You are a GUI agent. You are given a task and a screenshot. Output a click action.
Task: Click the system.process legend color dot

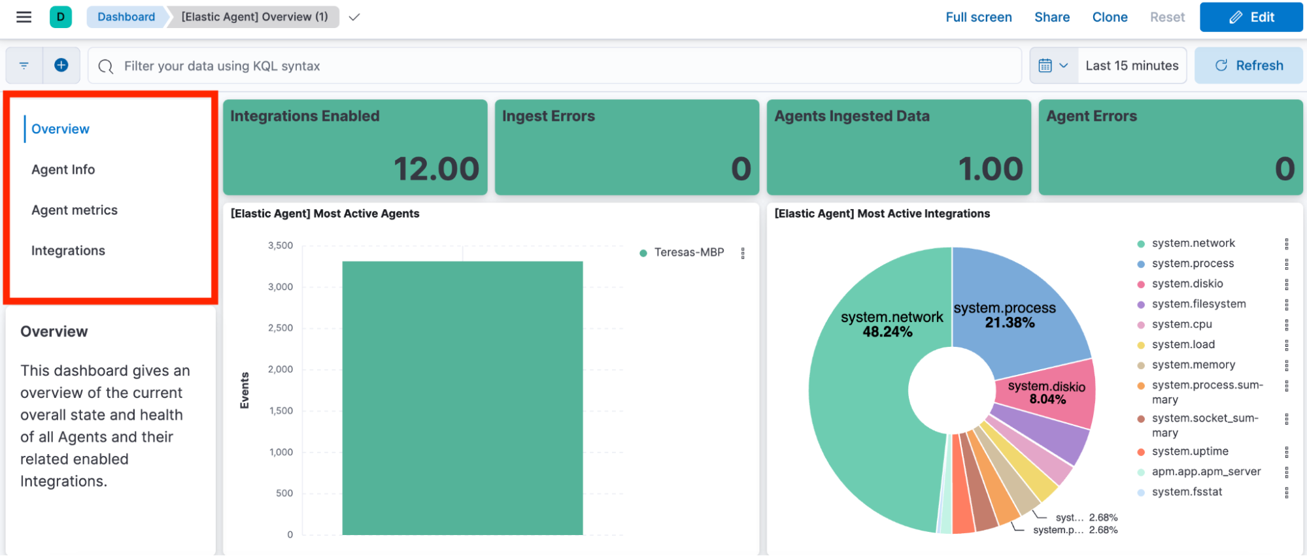click(1141, 264)
